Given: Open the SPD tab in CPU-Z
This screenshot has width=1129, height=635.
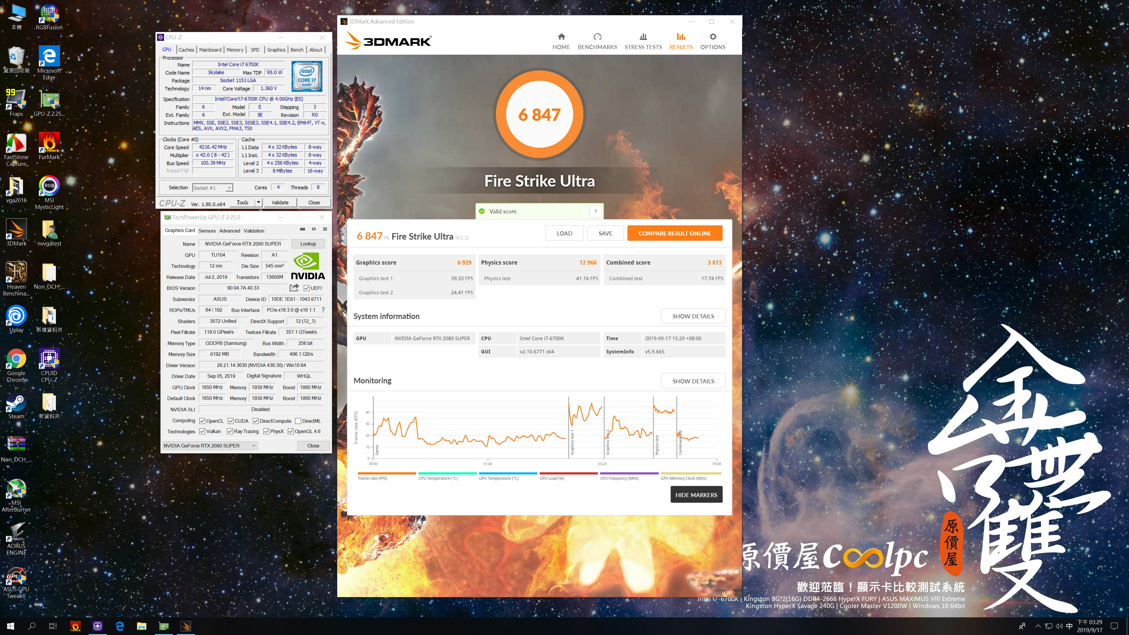Looking at the screenshot, I should point(255,49).
